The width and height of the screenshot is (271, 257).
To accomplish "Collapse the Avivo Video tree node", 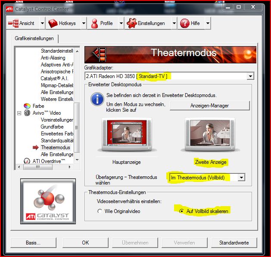I will [19, 113].
